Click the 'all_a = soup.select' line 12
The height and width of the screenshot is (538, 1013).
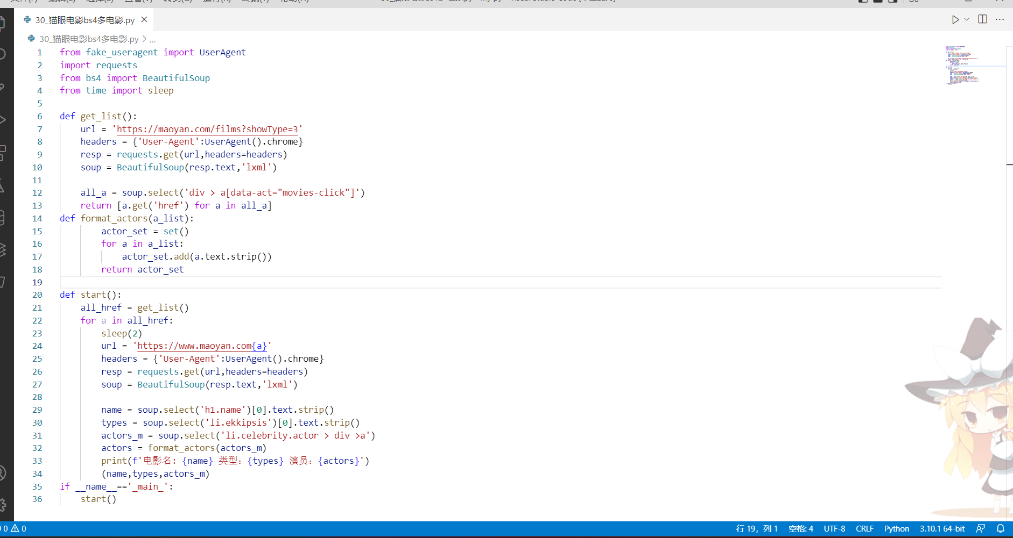click(223, 192)
